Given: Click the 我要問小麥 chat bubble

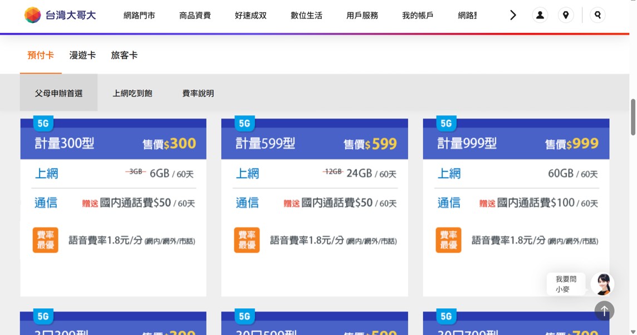Looking at the screenshot, I should point(566,284).
